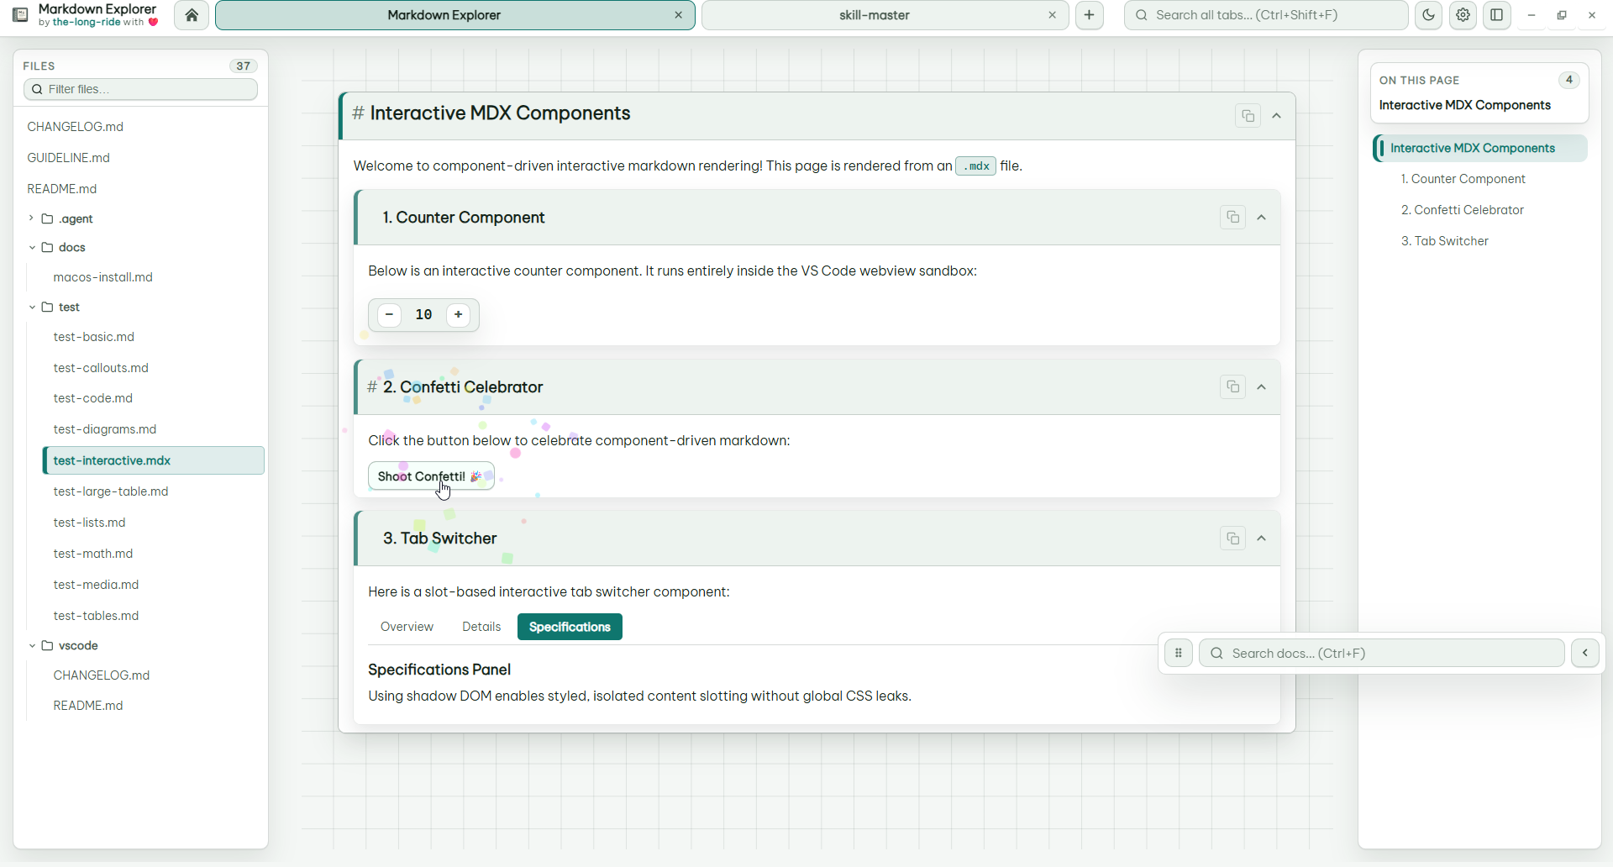Viewport: 1613px width, 867px height.
Task: Select test-interactive.mdx file
Action: (x=154, y=460)
